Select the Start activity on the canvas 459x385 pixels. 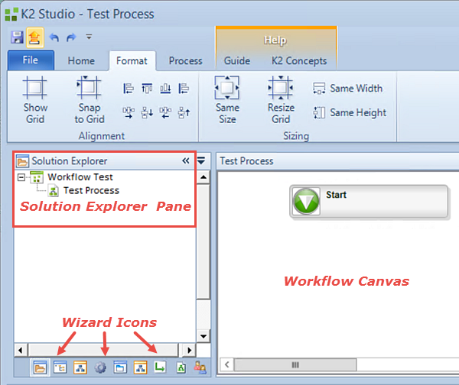tap(369, 202)
